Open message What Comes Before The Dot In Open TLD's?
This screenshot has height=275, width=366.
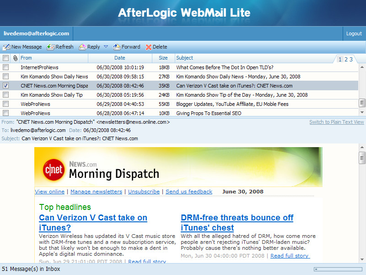pyautogui.click(x=225, y=67)
